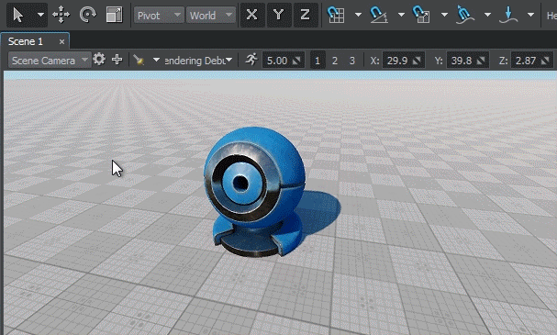Open camera settings gear icon

click(x=99, y=60)
